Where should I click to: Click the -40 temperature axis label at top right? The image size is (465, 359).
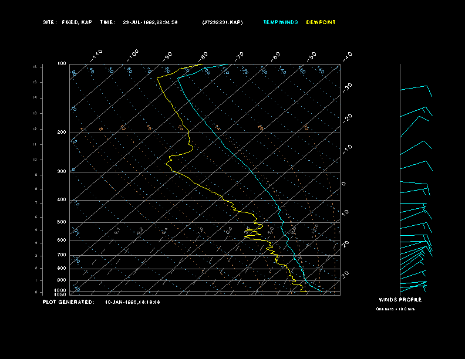tap(347, 56)
